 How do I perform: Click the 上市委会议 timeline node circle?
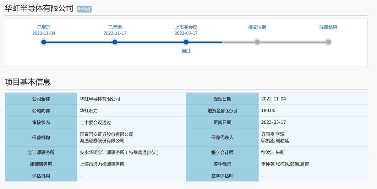(186, 41)
